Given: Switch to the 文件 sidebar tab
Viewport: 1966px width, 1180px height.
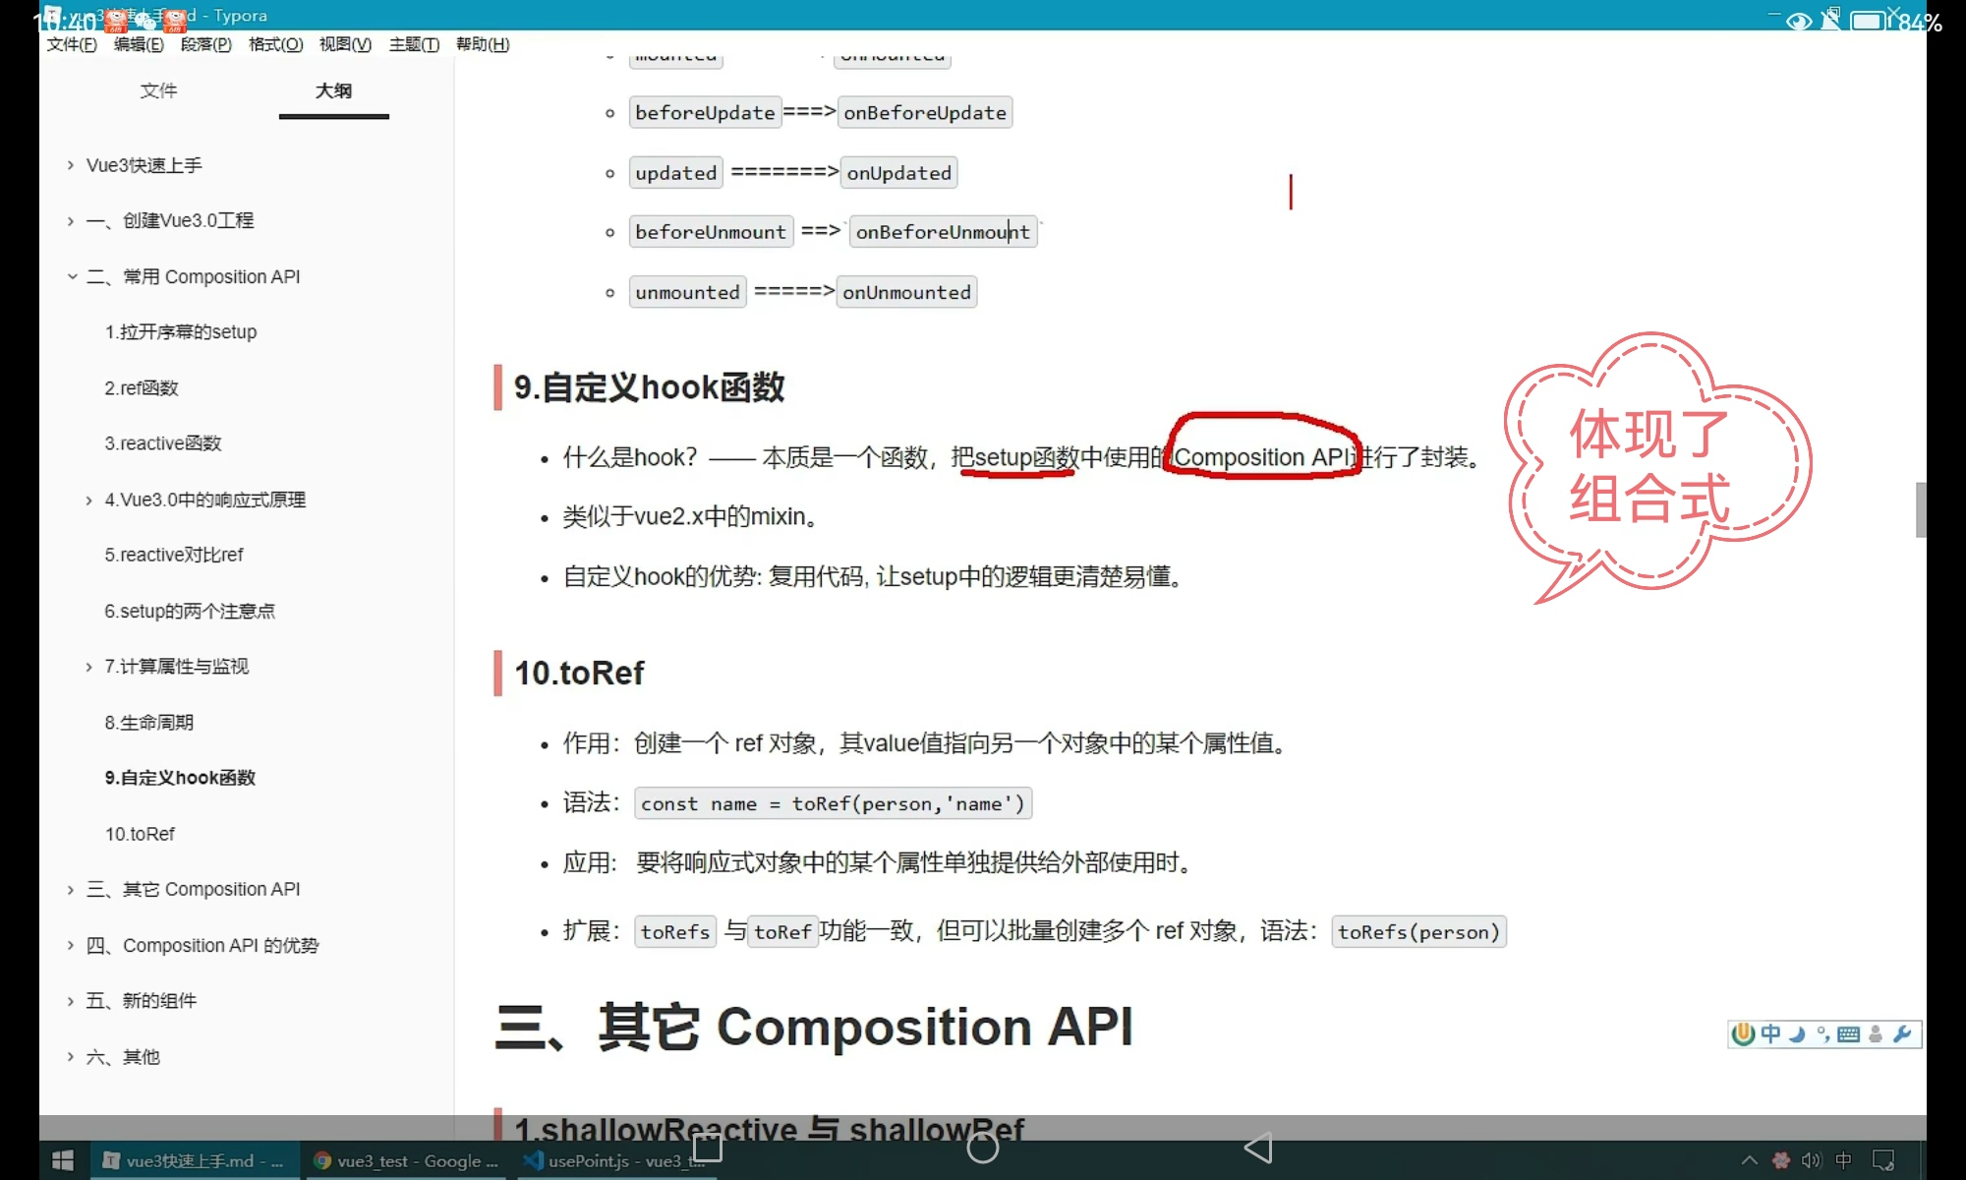Looking at the screenshot, I should coord(158,91).
